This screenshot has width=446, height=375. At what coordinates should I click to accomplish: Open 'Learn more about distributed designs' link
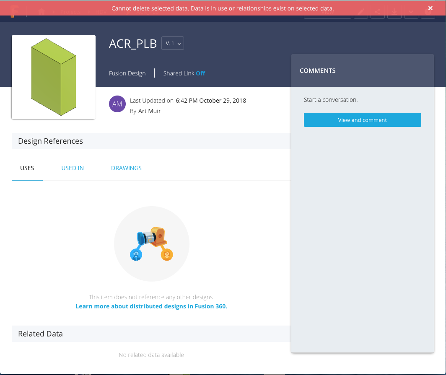[x=151, y=306]
